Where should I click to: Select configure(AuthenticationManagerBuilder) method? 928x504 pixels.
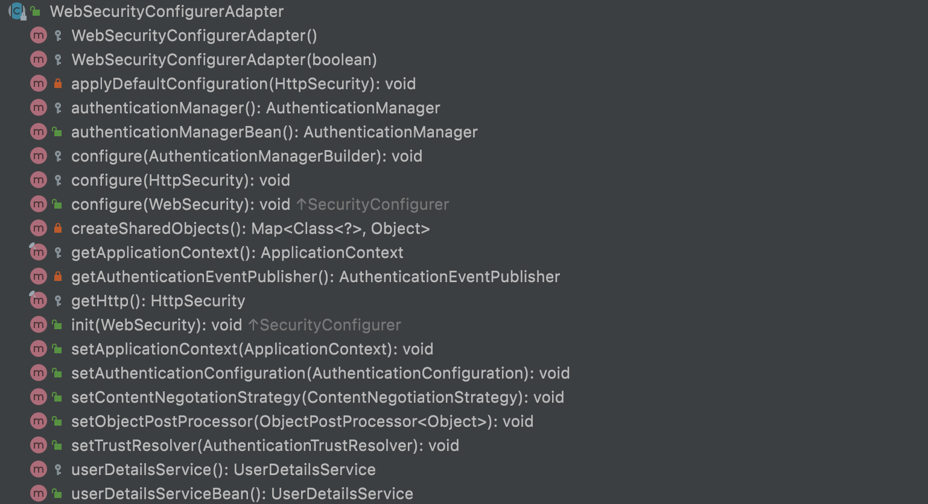[246, 156]
